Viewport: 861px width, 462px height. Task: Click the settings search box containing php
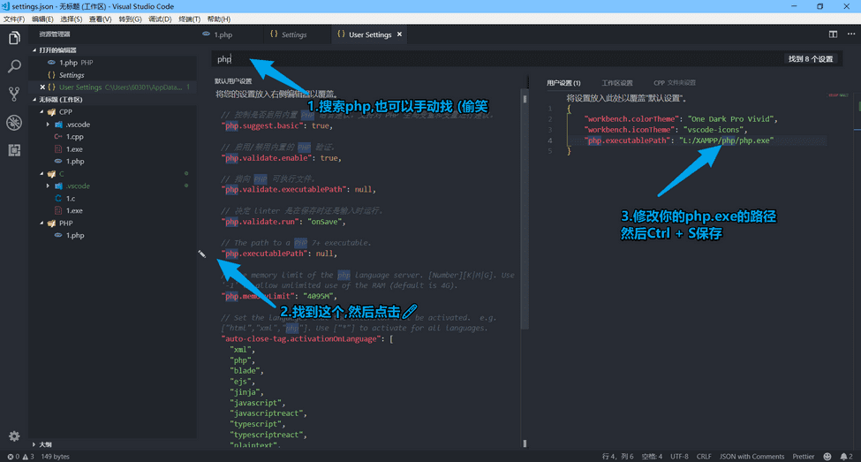coord(495,59)
